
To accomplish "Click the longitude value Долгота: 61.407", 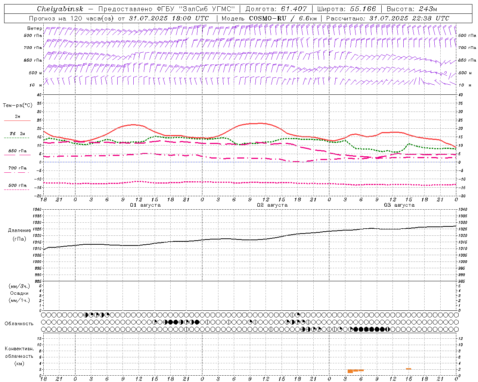I will click(276, 9).
